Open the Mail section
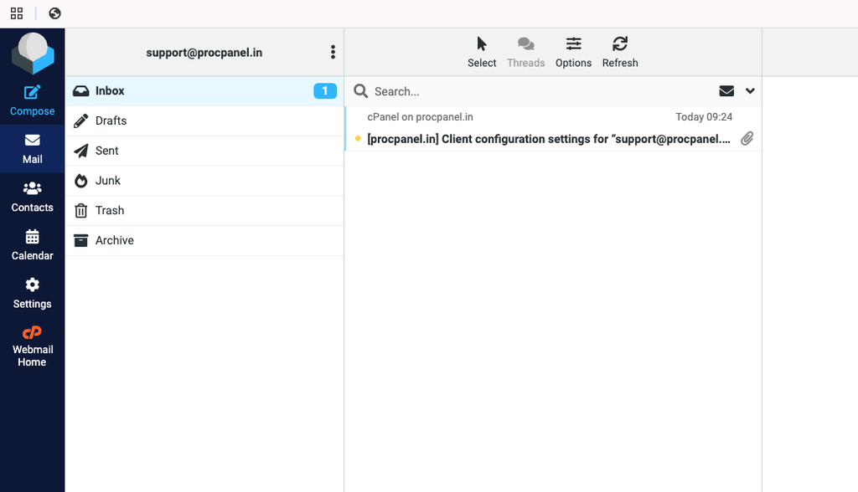 coord(33,149)
